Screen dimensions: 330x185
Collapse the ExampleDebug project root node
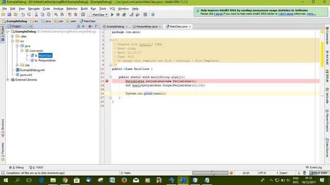point(8,31)
